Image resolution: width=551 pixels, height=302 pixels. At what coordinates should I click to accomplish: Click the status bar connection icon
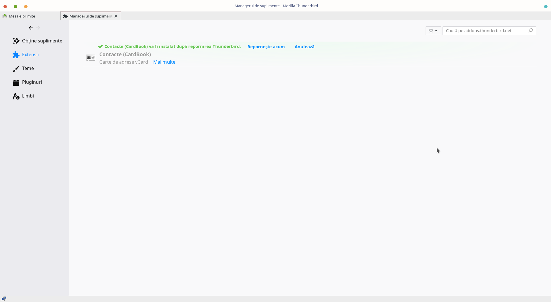point(4,299)
